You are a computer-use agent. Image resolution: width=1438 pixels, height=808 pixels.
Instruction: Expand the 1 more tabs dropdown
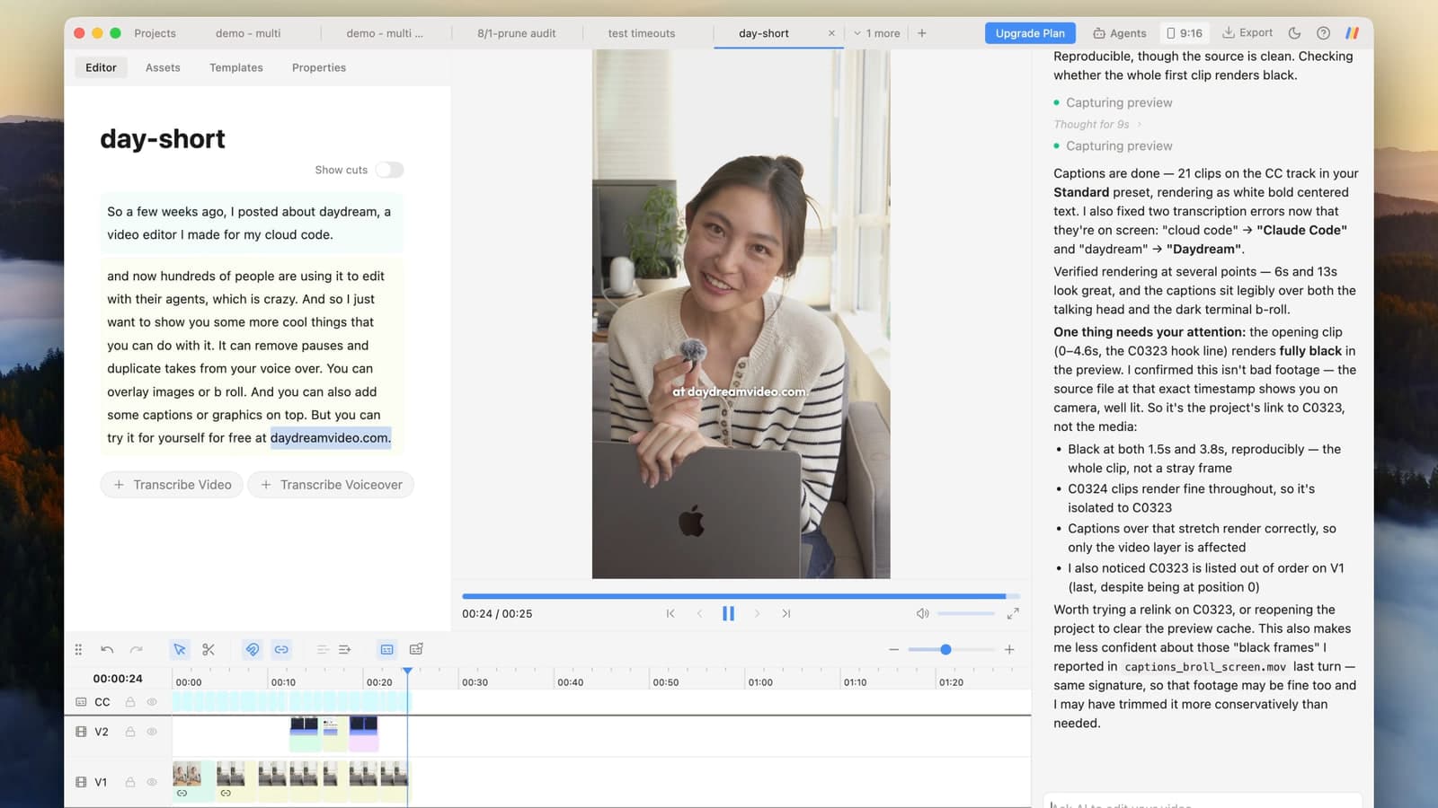pos(877,33)
